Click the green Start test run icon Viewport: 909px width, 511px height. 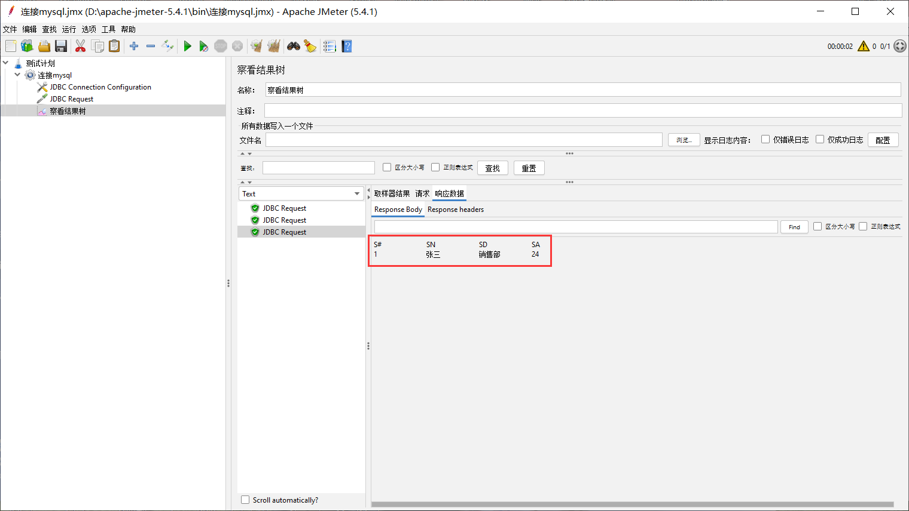(187, 46)
